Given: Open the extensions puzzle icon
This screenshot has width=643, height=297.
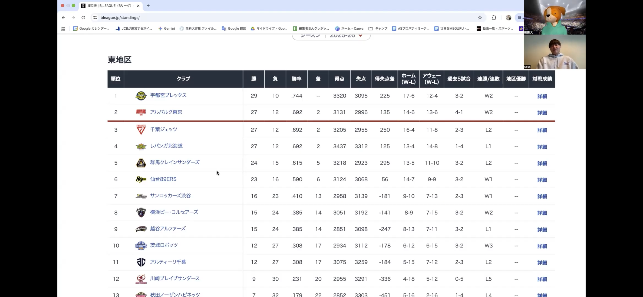Looking at the screenshot, I should coord(494,18).
